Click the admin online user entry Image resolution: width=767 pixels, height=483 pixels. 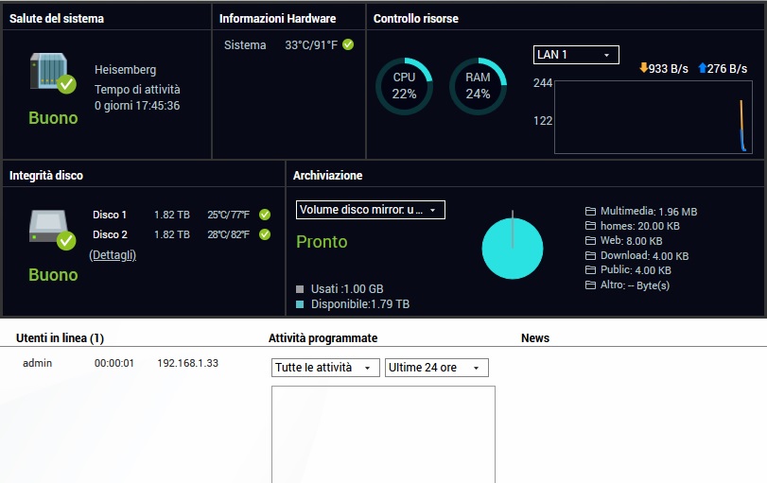(37, 363)
